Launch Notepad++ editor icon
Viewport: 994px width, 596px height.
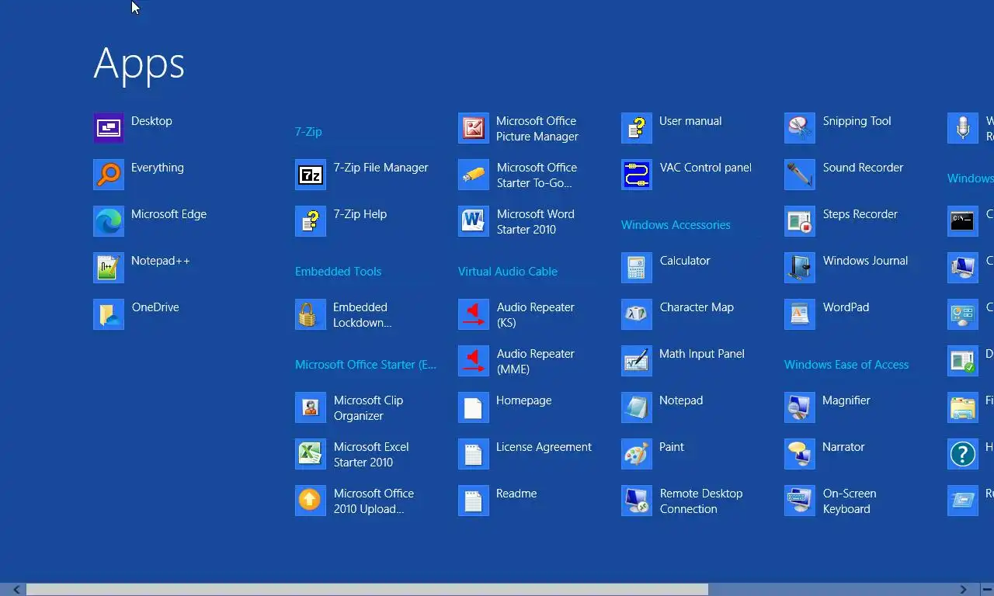109,268
